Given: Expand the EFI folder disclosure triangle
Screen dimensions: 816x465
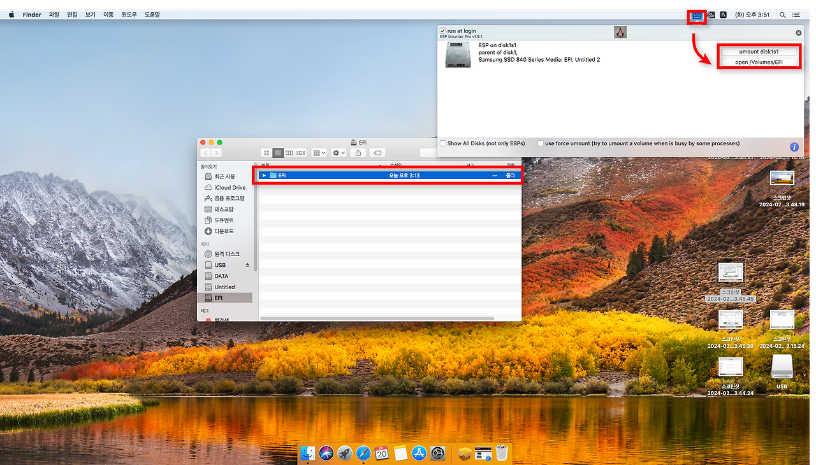Looking at the screenshot, I should [x=264, y=175].
